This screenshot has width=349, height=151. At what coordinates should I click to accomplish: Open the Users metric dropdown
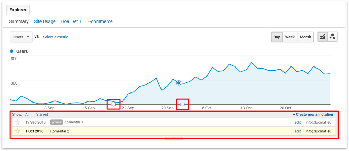21,37
